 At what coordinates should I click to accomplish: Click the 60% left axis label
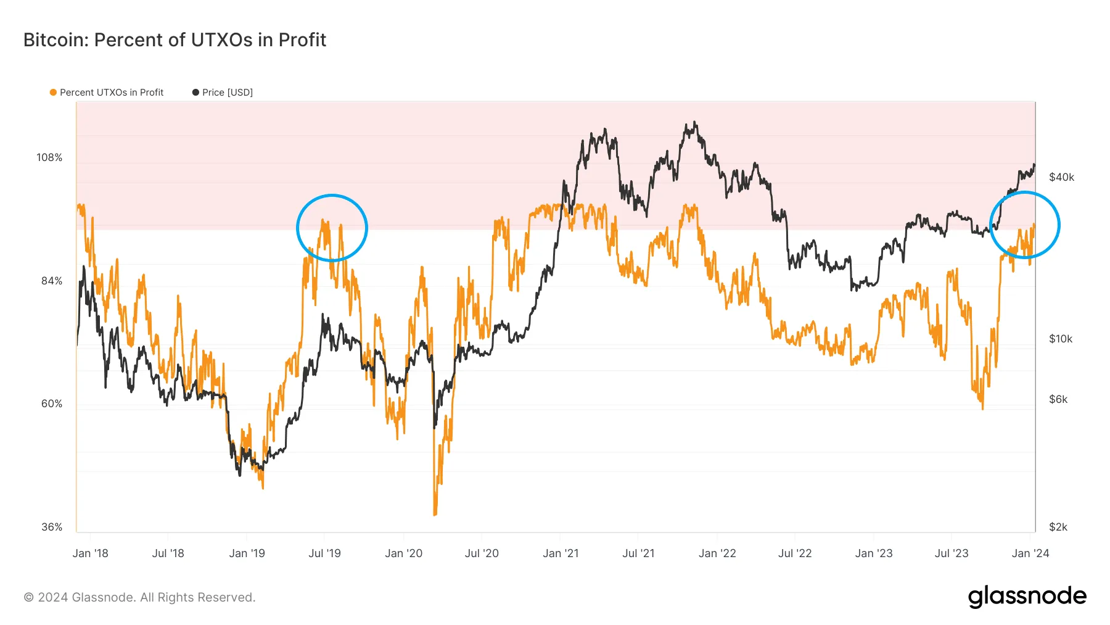point(52,404)
